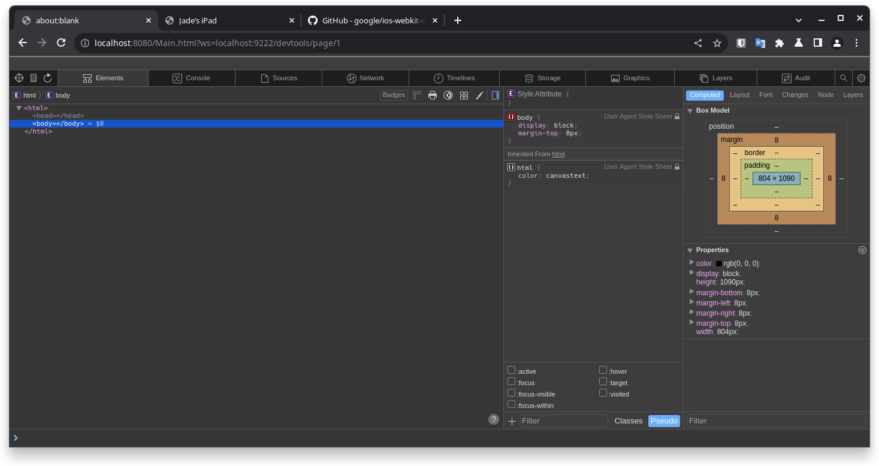Viewport: 879px width, 466px height.
Task: Enable the paint flashing brush icon
Action: (x=479, y=95)
